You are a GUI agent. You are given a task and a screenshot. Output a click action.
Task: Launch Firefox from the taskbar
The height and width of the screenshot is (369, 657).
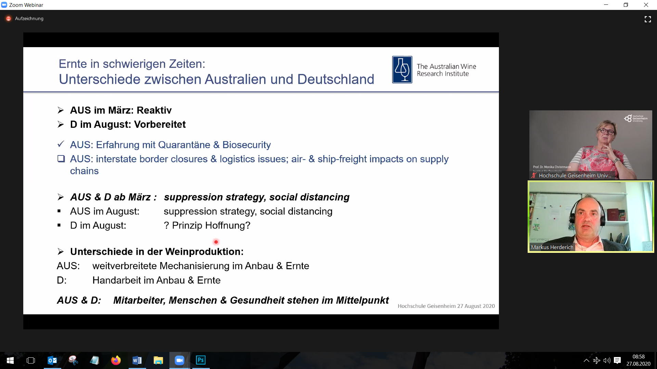(116, 360)
